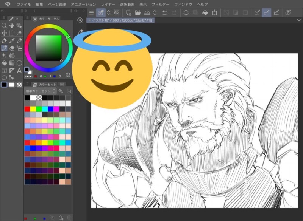The image size is (303, 221).
Task: Select the Hand pan tool
Action: click(x=12, y=26)
